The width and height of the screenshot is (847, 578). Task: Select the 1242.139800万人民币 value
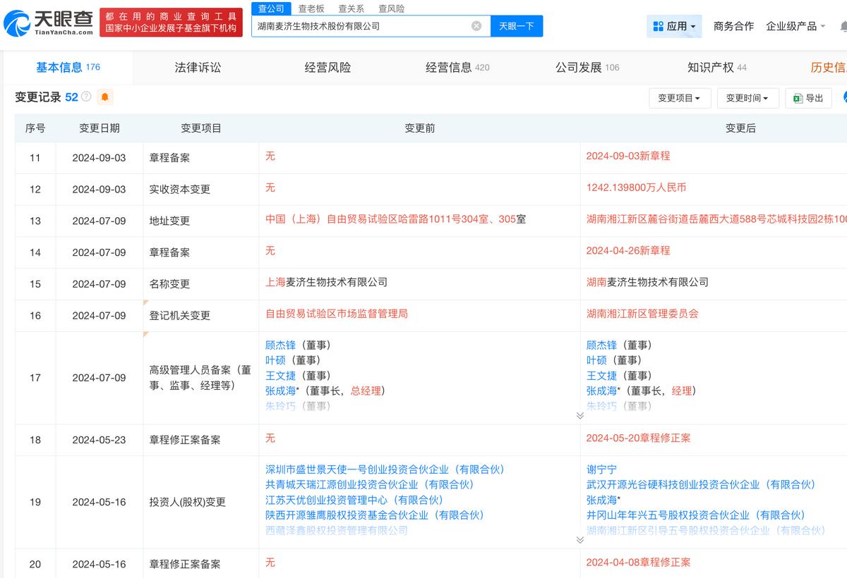click(x=636, y=187)
